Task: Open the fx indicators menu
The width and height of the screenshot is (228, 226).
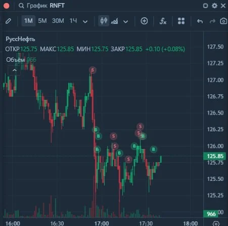Action: pyautogui.click(x=163, y=21)
